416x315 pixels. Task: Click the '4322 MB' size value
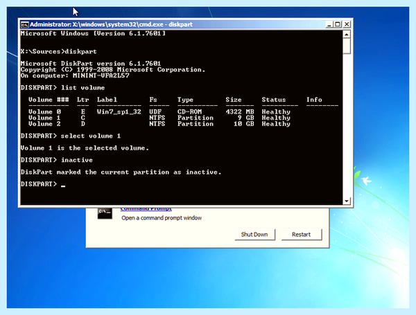(240, 111)
